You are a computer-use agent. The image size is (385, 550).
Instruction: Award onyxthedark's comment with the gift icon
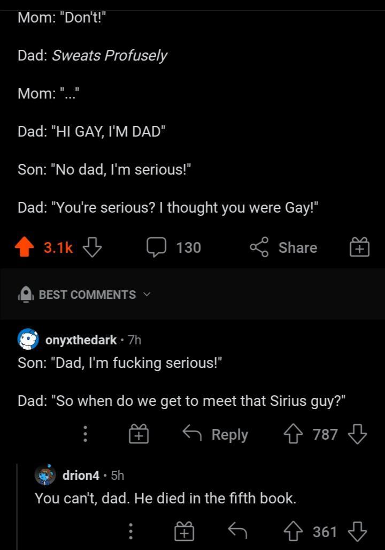click(138, 434)
